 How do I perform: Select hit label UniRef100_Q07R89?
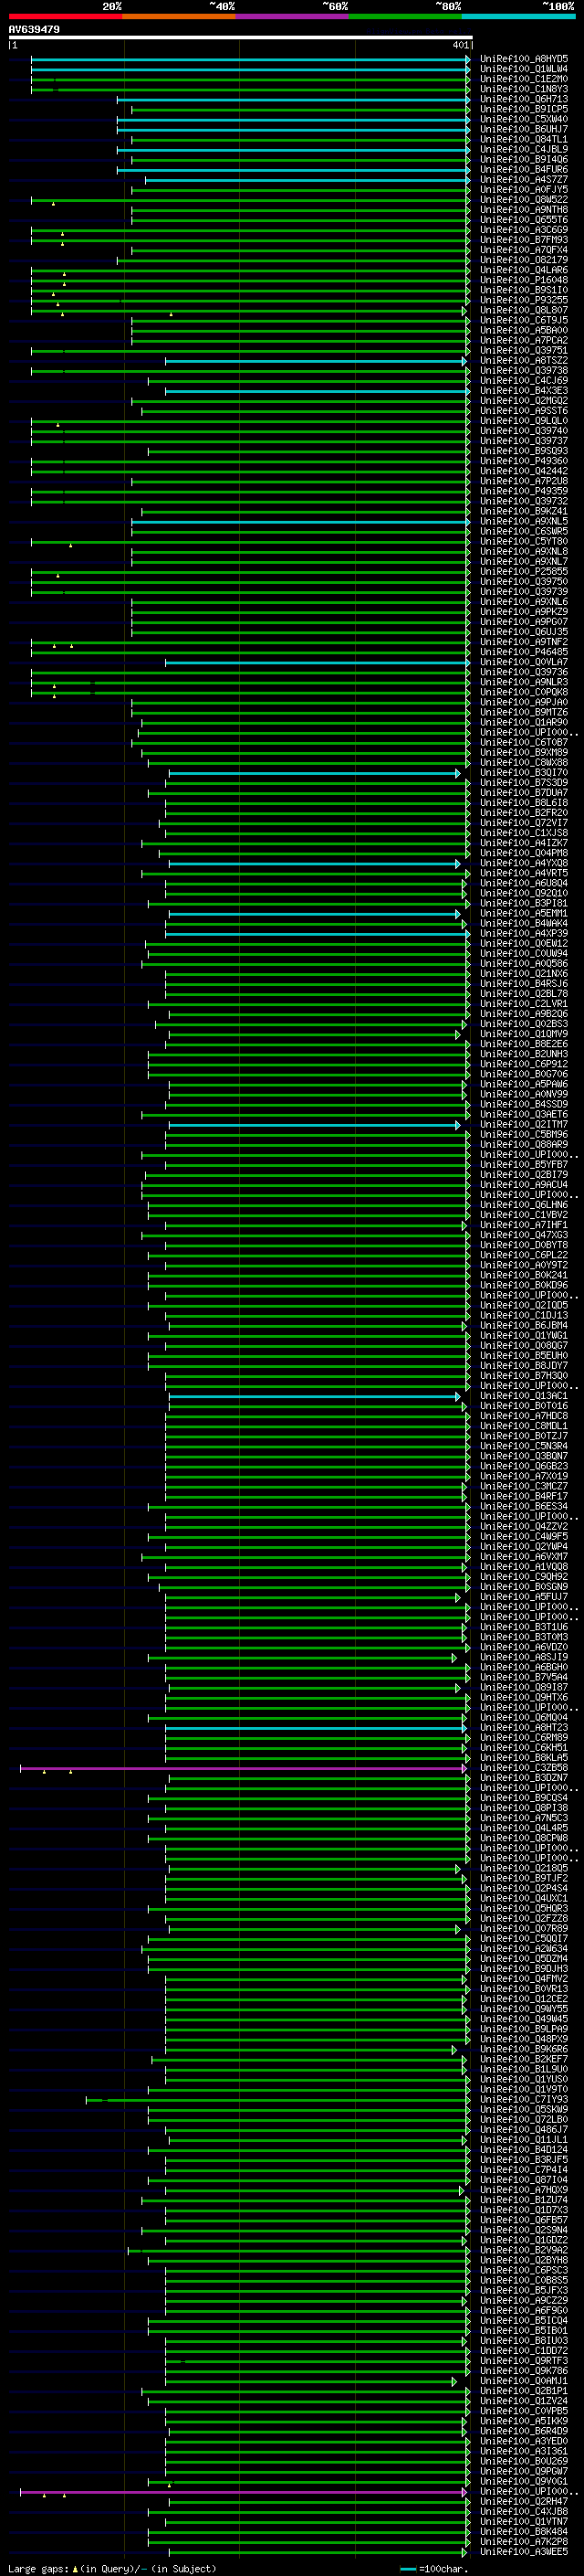(524, 1929)
